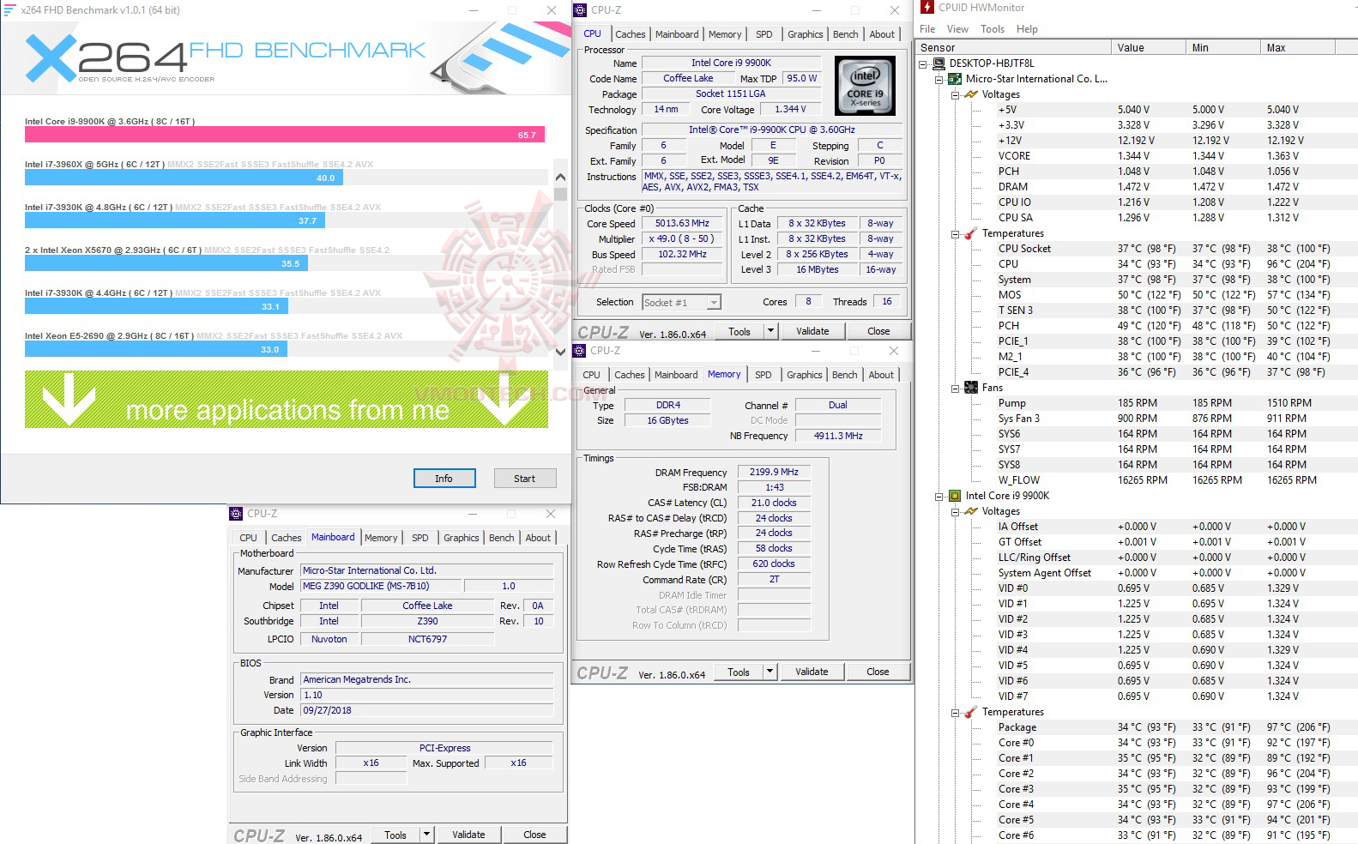Collapse the Micro-Star Voltages group
1358x844 pixels.
tap(956, 94)
